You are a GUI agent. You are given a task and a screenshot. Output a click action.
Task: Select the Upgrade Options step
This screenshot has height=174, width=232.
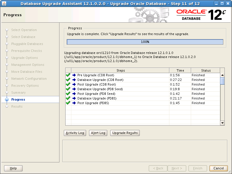[x=25, y=58]
